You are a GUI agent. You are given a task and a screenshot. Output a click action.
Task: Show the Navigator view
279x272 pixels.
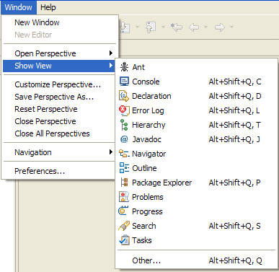(196, 154)
